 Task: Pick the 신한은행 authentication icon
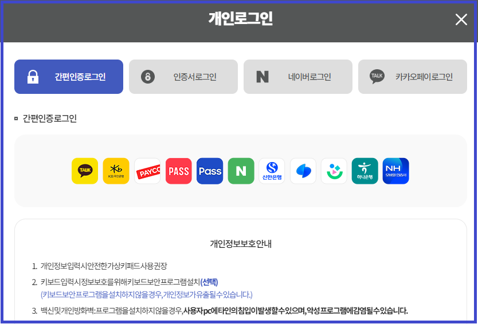pyautogui.click(x=272, y=171)
